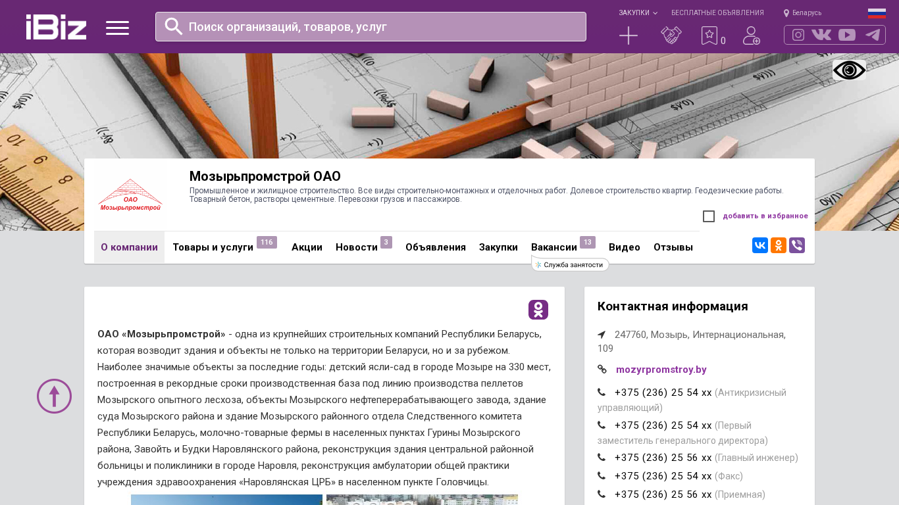The width and height of the screenshot is (899, 505).
Task: Change region from Беларусь
Action: pyautogui.click(x=802, y=13)
